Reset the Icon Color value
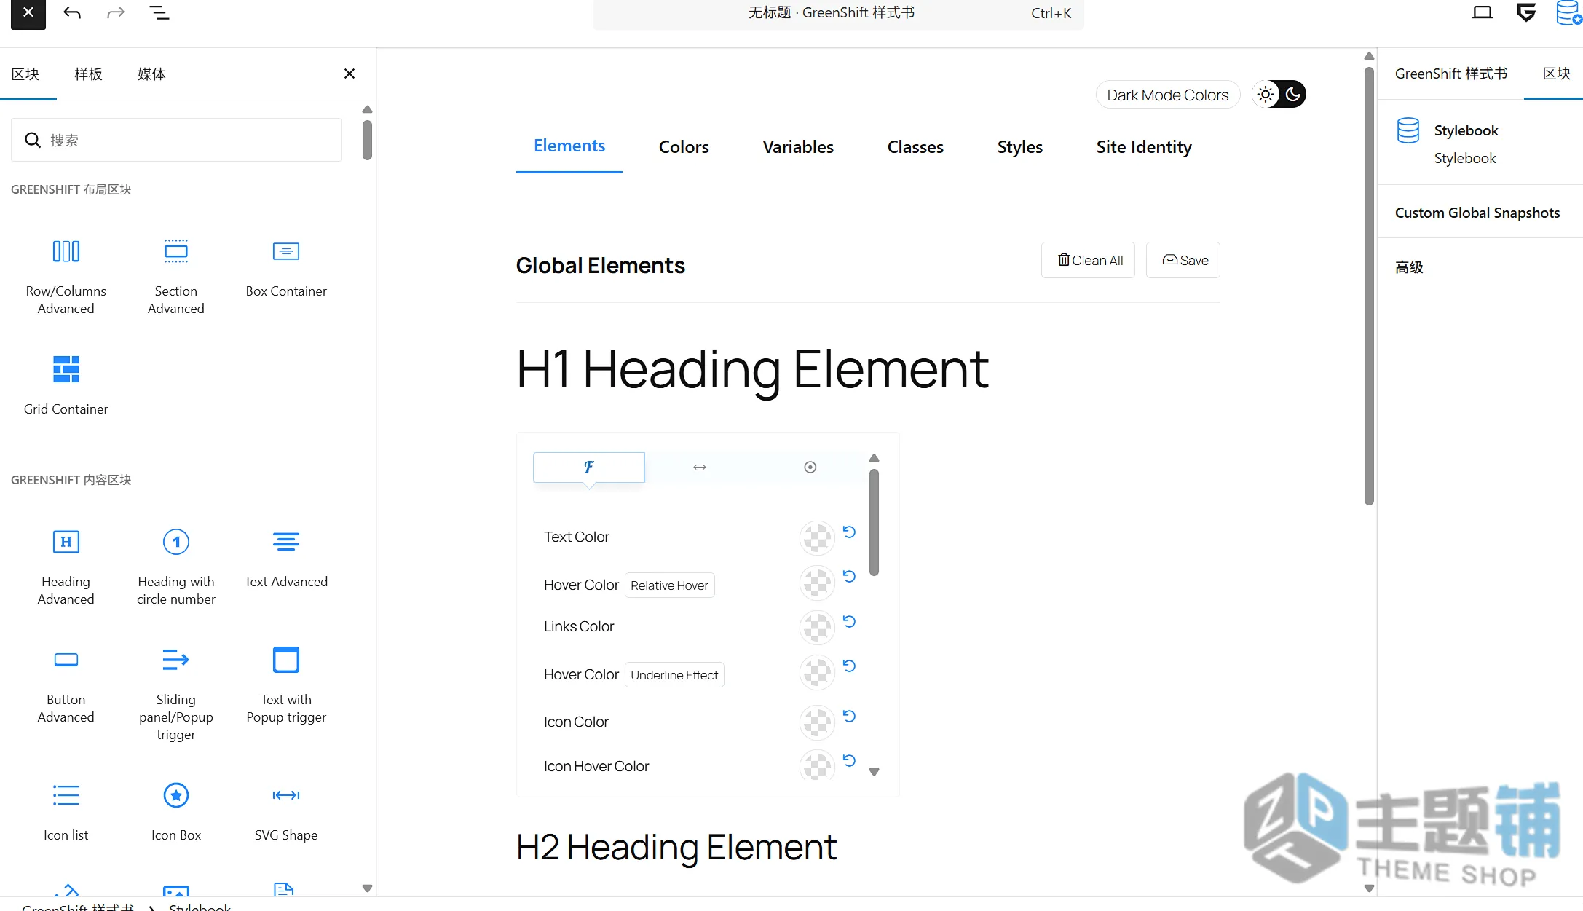Screen dimensions: 1583x911 pos(849,716)
